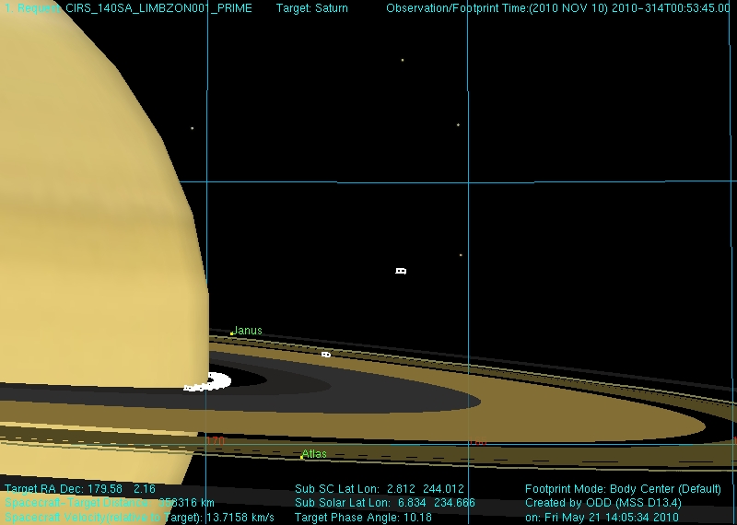The width and height of the screenshot is (737, 525).
Task: Click the Sub Solar Lat Lon readout
Action: 385,504
